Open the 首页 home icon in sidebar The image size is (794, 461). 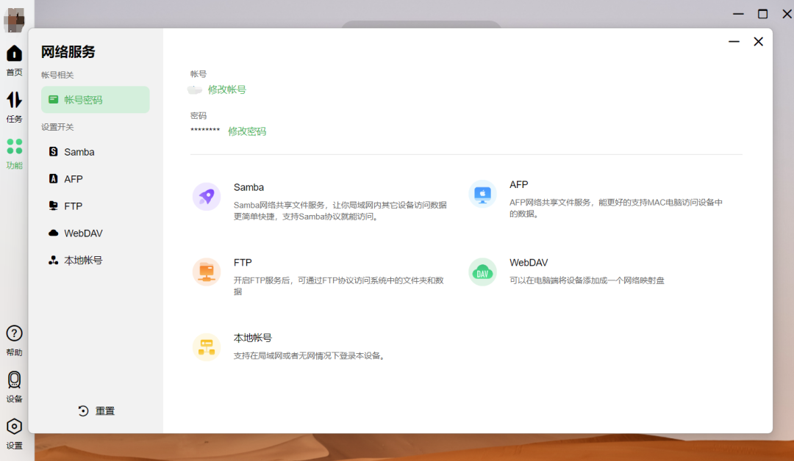pos(14,54)
